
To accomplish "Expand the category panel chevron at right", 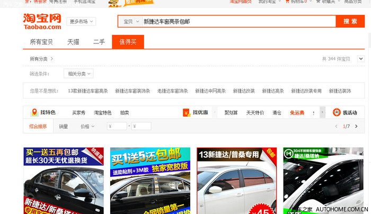I will coord(361,59).
